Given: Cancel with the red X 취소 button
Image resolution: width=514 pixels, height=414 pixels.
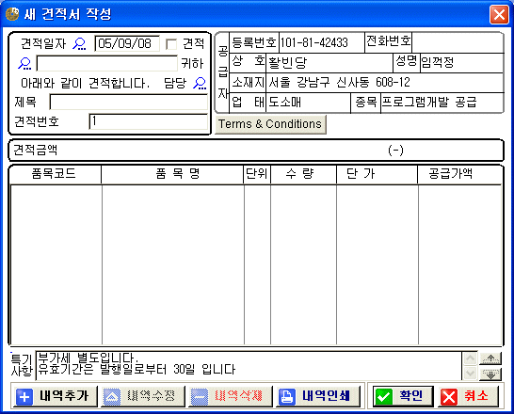Looking at the screenshot, I should (x=469, y=396).
